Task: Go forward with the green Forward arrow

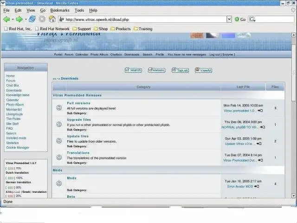Action: point(19,19)
